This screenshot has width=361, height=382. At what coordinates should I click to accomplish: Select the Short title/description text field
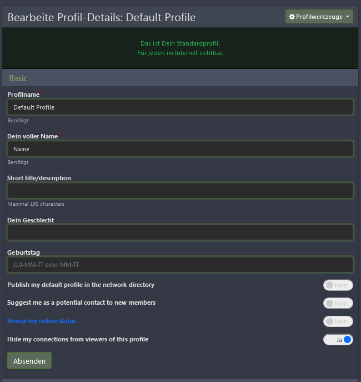point(180,191)
